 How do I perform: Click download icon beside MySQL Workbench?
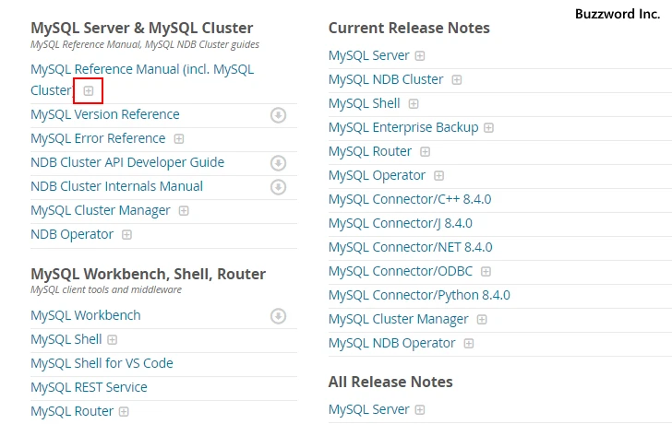(x=278, y=316)
